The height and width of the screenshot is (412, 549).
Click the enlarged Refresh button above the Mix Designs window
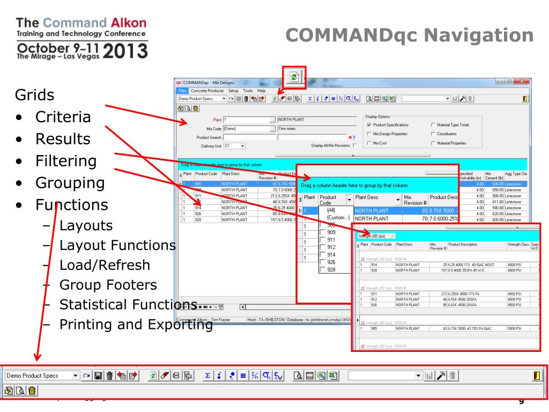294,77
